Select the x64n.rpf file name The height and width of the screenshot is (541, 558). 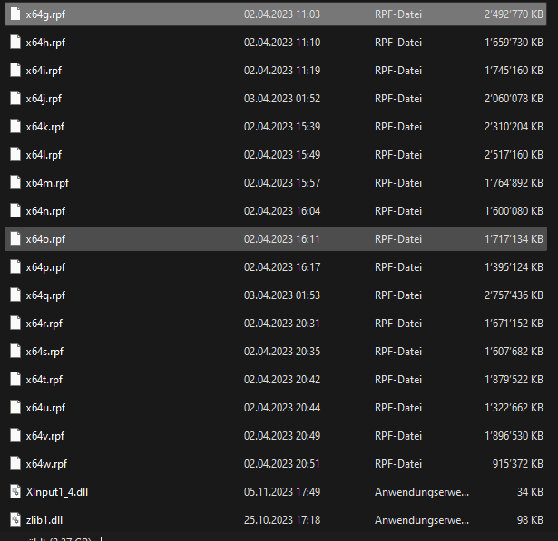pos(45,211)
